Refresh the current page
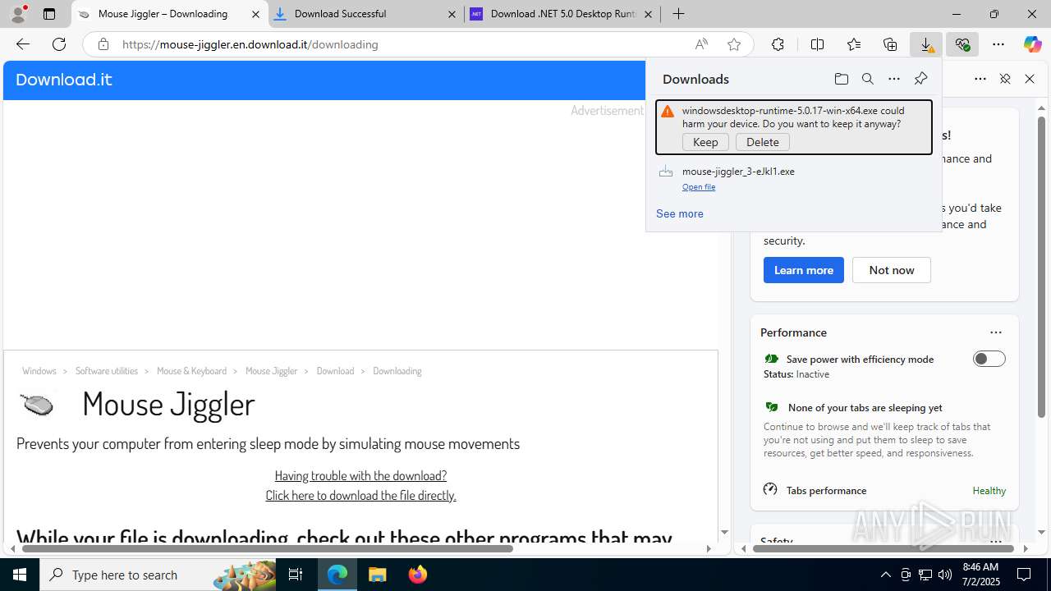1051x591 pixels. [59, 44]
